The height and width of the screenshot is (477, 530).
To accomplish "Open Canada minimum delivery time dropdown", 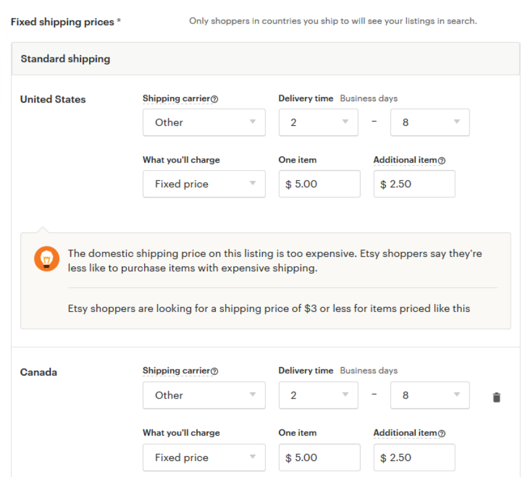I will [x=318, y=395].
